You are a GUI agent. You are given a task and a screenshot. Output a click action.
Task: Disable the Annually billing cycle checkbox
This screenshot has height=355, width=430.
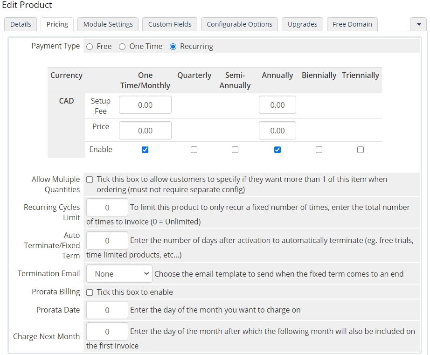click(x=277, y=150)
